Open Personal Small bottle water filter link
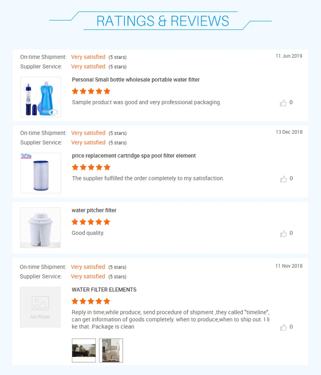 [136, 80]
